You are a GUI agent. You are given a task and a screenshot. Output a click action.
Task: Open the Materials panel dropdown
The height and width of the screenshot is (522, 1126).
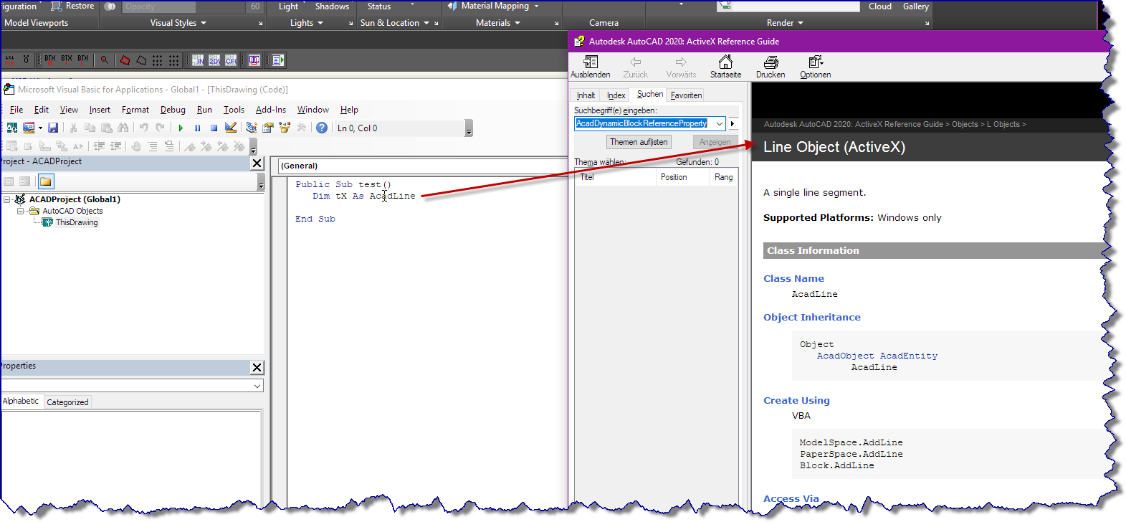click(517, 23)
